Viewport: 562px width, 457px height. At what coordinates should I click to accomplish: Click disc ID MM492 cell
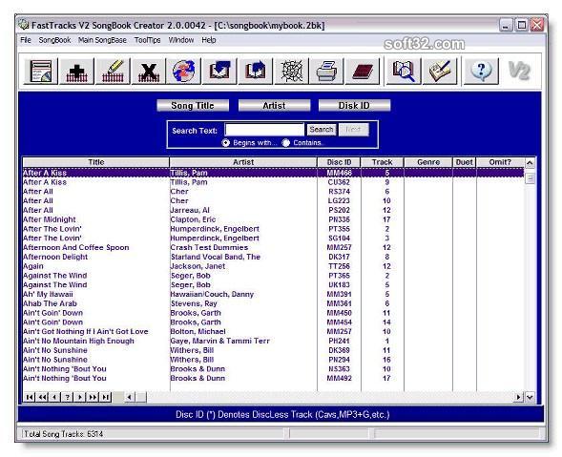pos(339,378)
